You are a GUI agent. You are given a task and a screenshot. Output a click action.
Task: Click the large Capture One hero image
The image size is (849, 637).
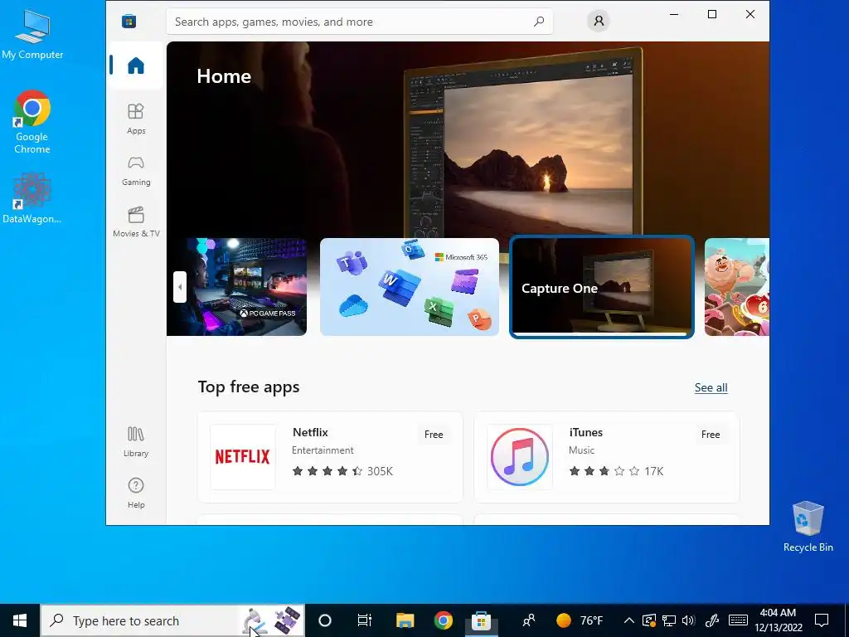tap(468, 139)
